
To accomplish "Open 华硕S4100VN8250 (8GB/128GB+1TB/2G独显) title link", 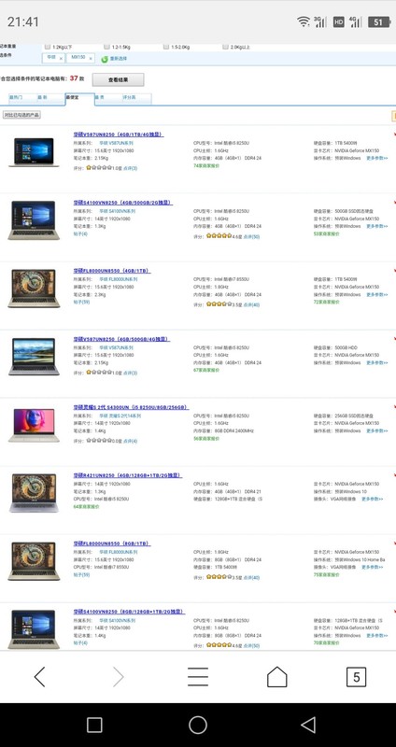I will [129, 612].
